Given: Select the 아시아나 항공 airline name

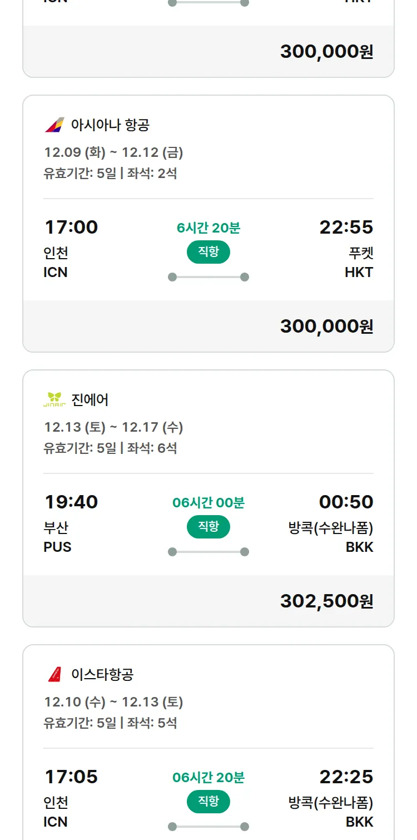Looking at the screenshot, I should point(110,125).
